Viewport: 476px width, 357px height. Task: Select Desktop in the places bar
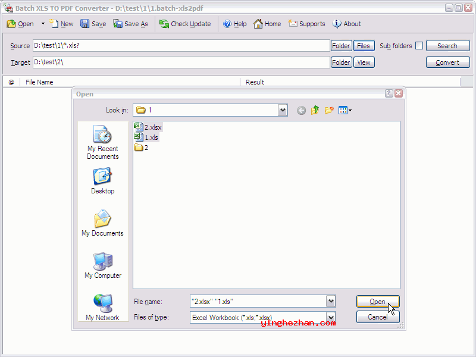(x=102, y=181)
